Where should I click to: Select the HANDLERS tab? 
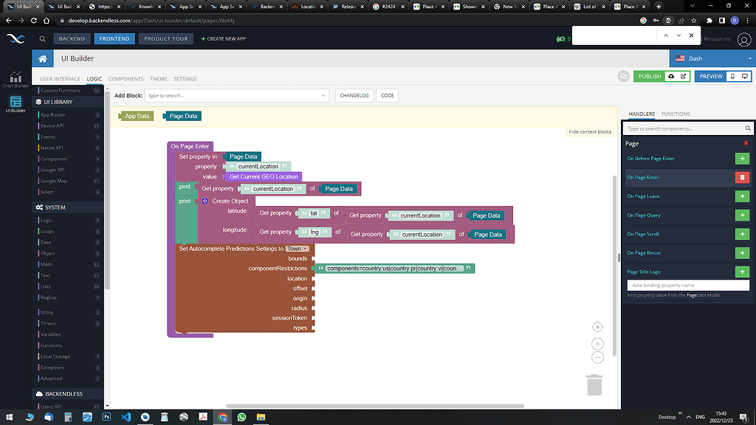[x=642, y=114]
